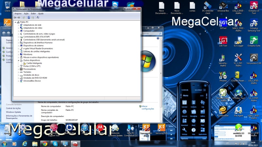Select the Computador tree item
The width and height of the screenshot is (262, 147).
pyautogui.click(x=29, y=31)
